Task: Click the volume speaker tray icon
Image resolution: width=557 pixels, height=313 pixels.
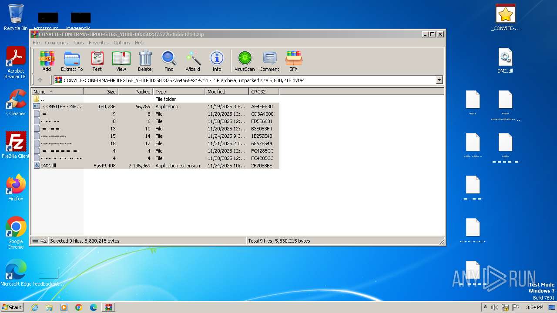Action: point(495,307)
